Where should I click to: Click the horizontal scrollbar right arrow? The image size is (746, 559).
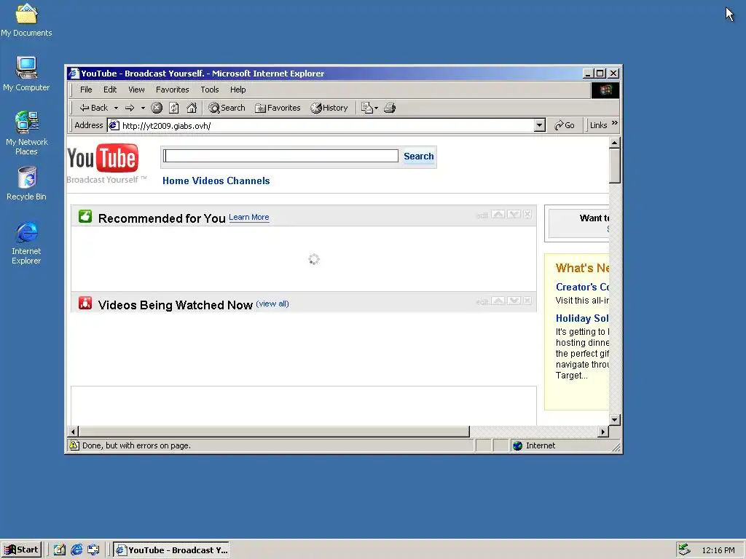click(603, 432)
